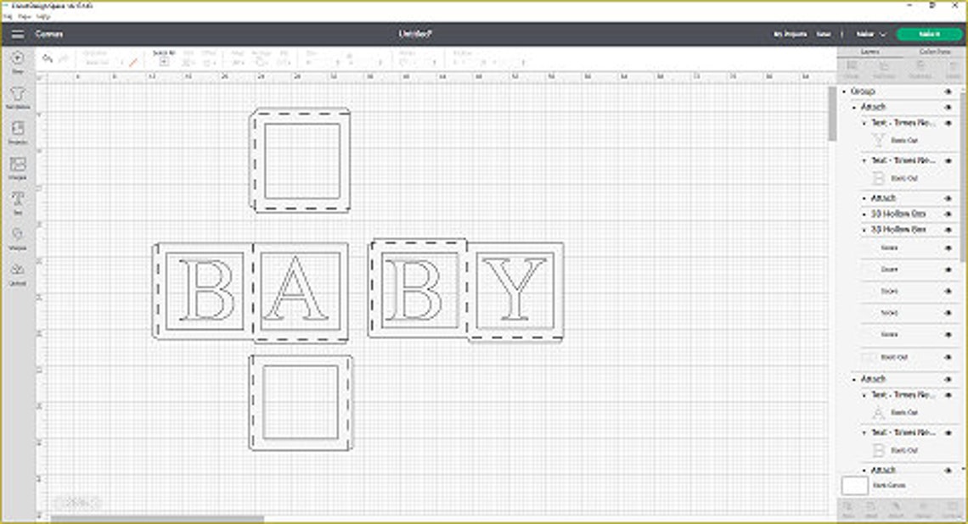Viewport: 968px width, 524px height.
Task: Hide the Group layer
Action: (x=947, y=91)
